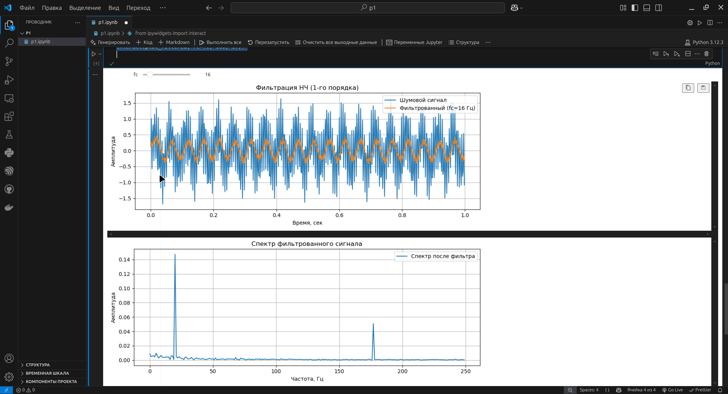Show more menu items ellipsis
This screenshot has width=728, height=394.
(163, 8)
